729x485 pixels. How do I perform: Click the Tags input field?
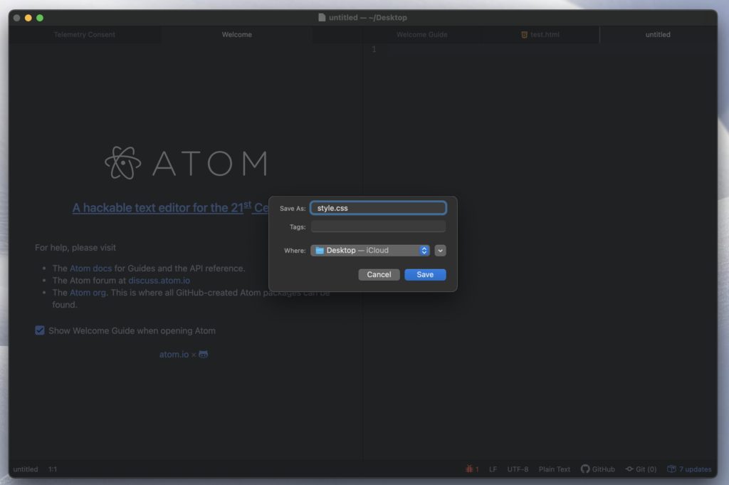[x=378, y=226]
